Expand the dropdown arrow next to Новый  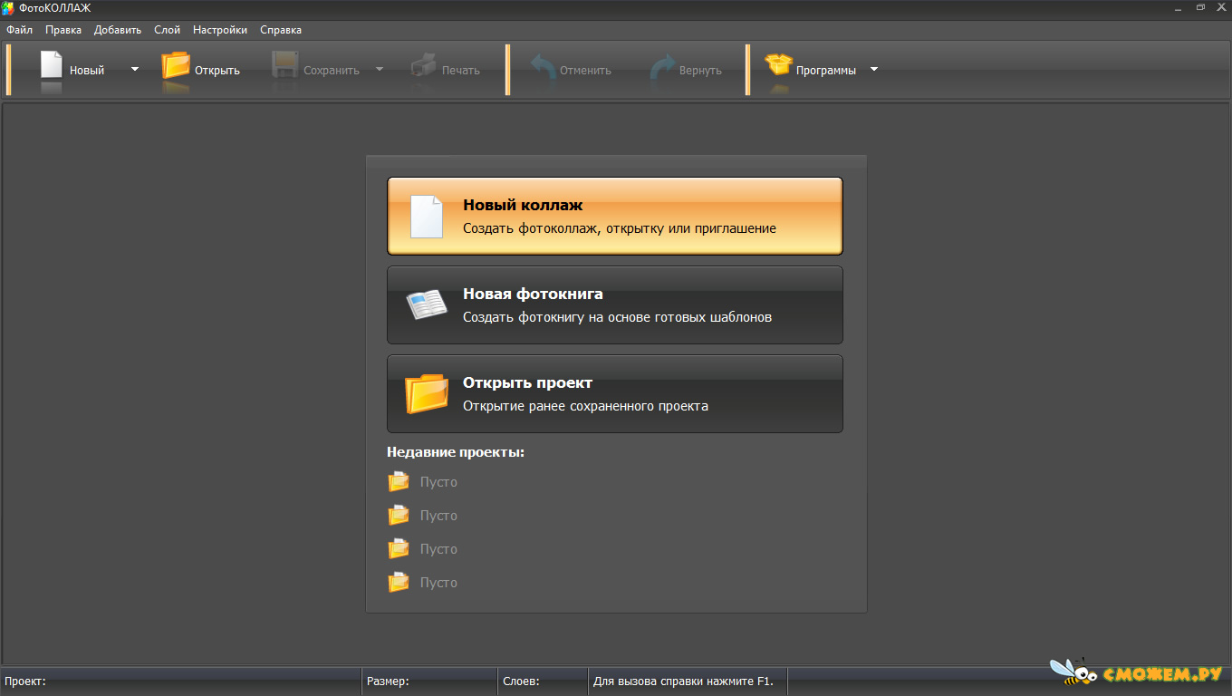tap(135, 69)
